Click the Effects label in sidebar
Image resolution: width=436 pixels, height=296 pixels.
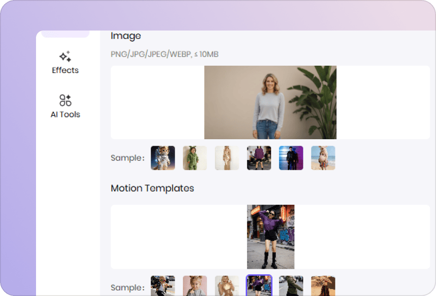[65, 70]
